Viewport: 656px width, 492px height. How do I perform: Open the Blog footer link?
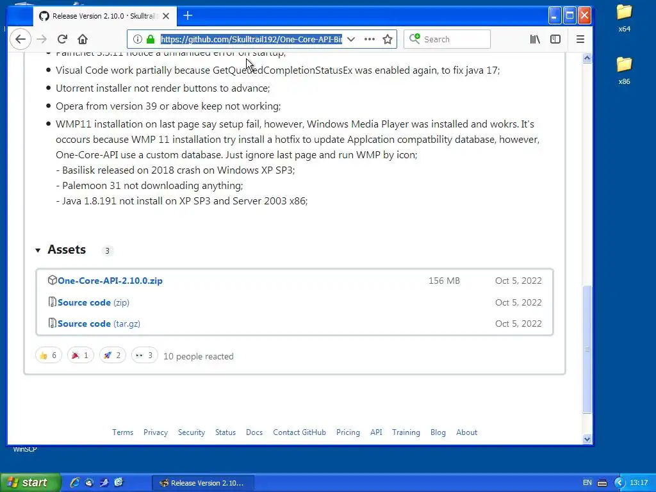pyautogui.click(x=438, y=432)
